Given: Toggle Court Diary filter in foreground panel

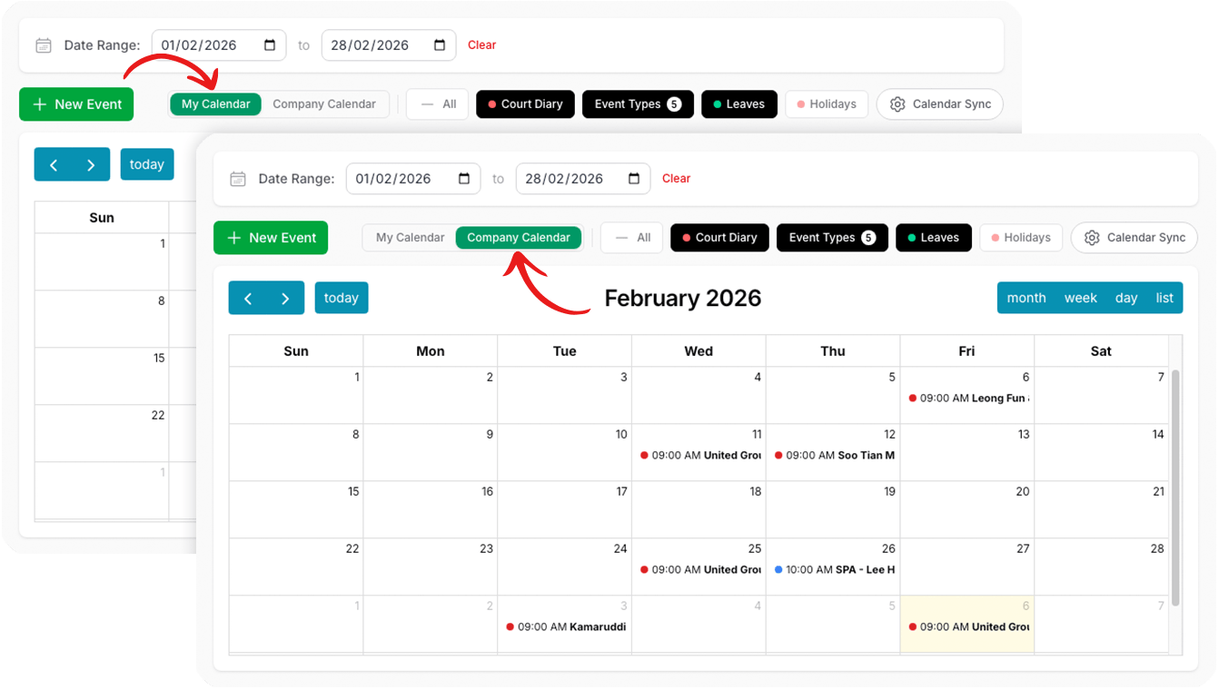Looking at the screenshot, I should point(719,238).
